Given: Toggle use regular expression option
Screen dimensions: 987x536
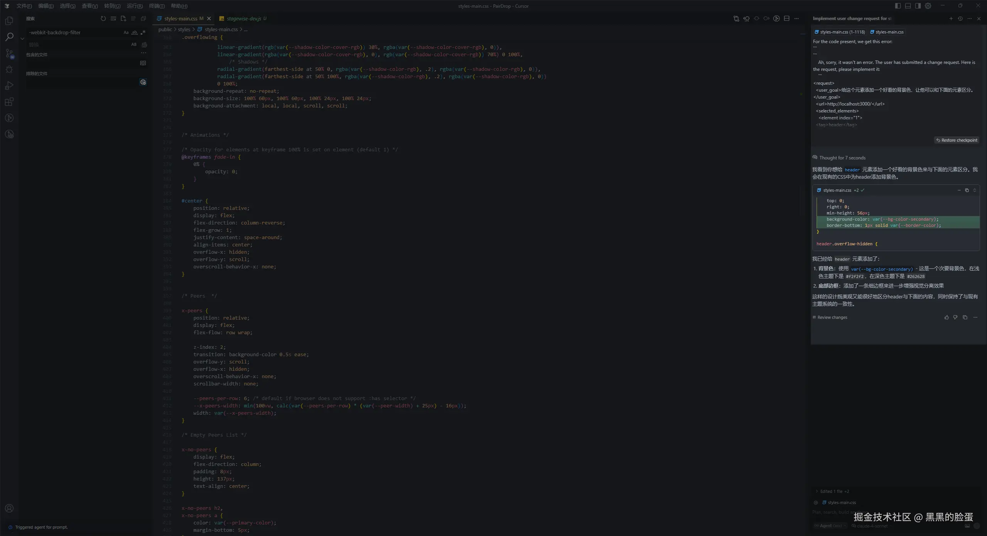Looking at the screenshot, I should [143, 33].
